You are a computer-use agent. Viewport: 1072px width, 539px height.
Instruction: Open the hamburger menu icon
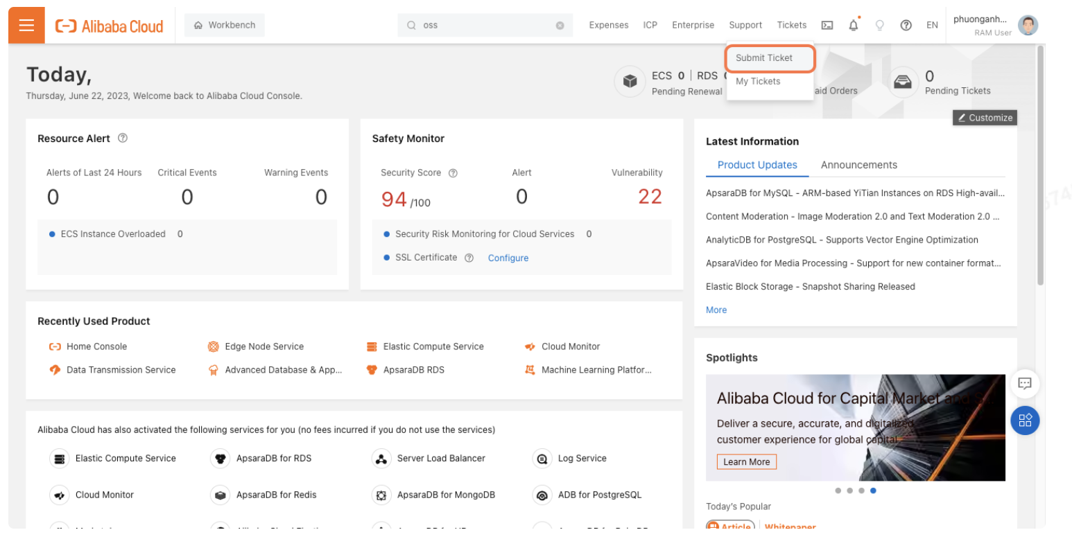pos(26,25)
